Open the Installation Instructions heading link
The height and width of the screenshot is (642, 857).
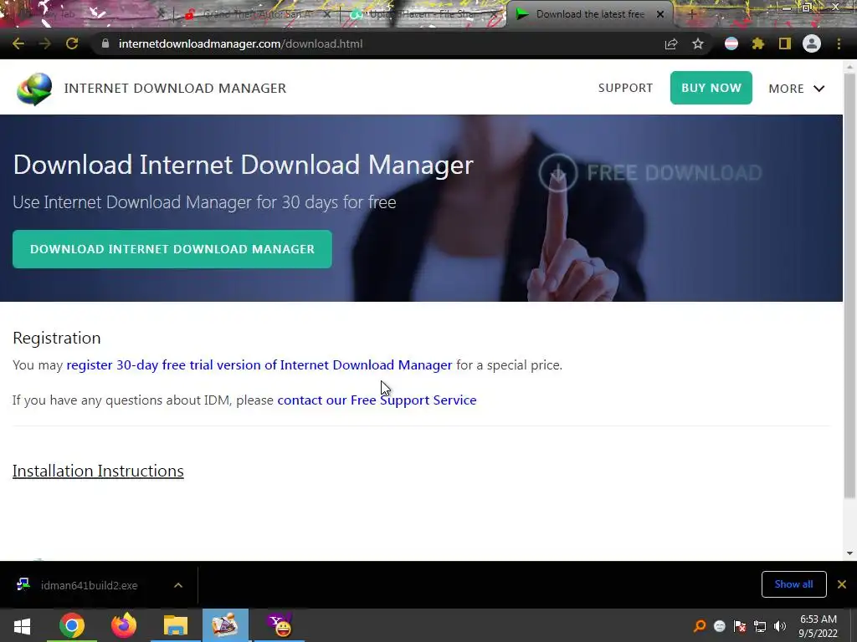pyautogui.click(x=98, y=471)
